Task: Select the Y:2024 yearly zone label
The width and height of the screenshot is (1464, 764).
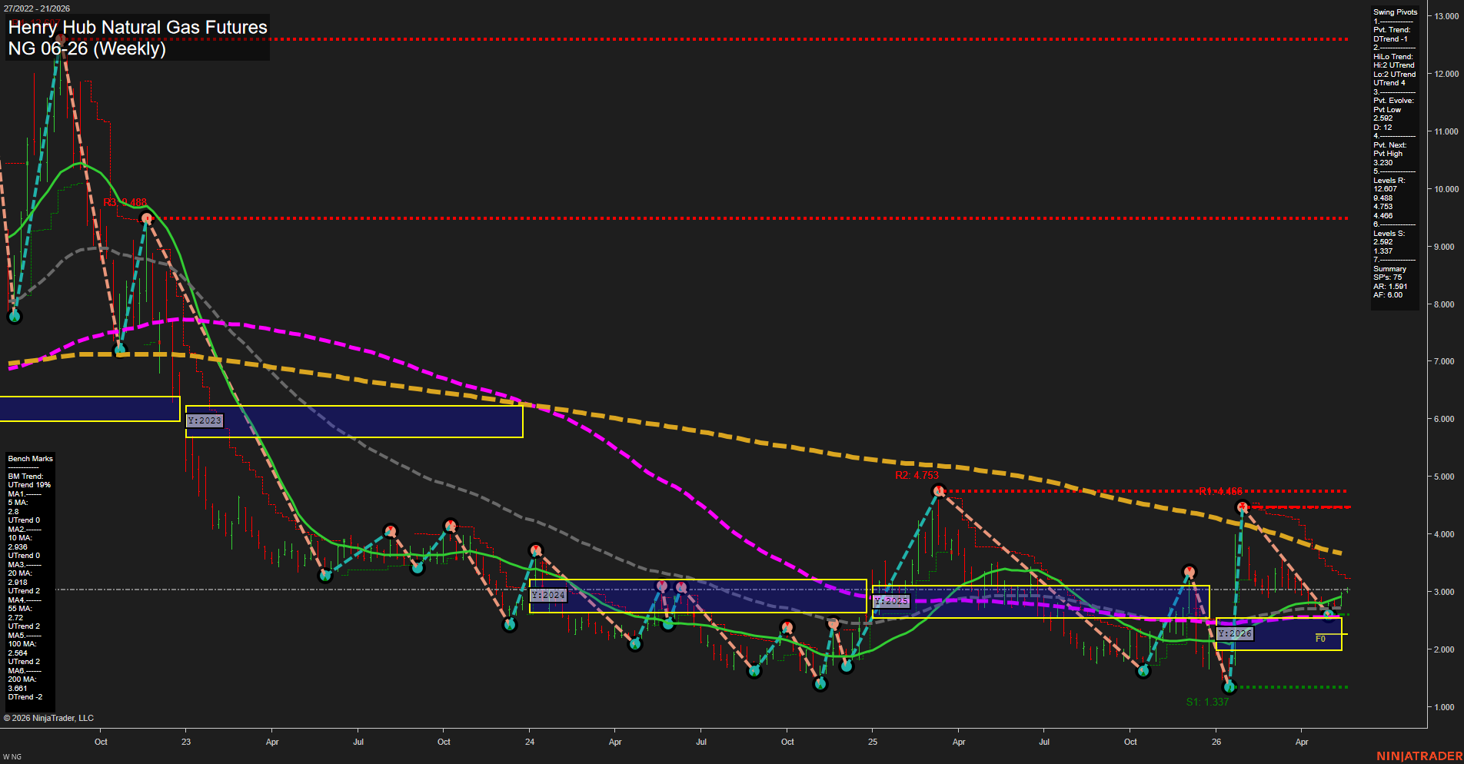Action: coord(548,595)
